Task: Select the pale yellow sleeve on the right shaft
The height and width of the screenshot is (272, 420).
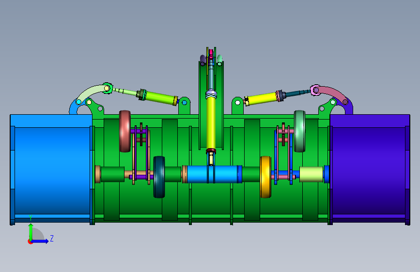Action: pos(311,174)
